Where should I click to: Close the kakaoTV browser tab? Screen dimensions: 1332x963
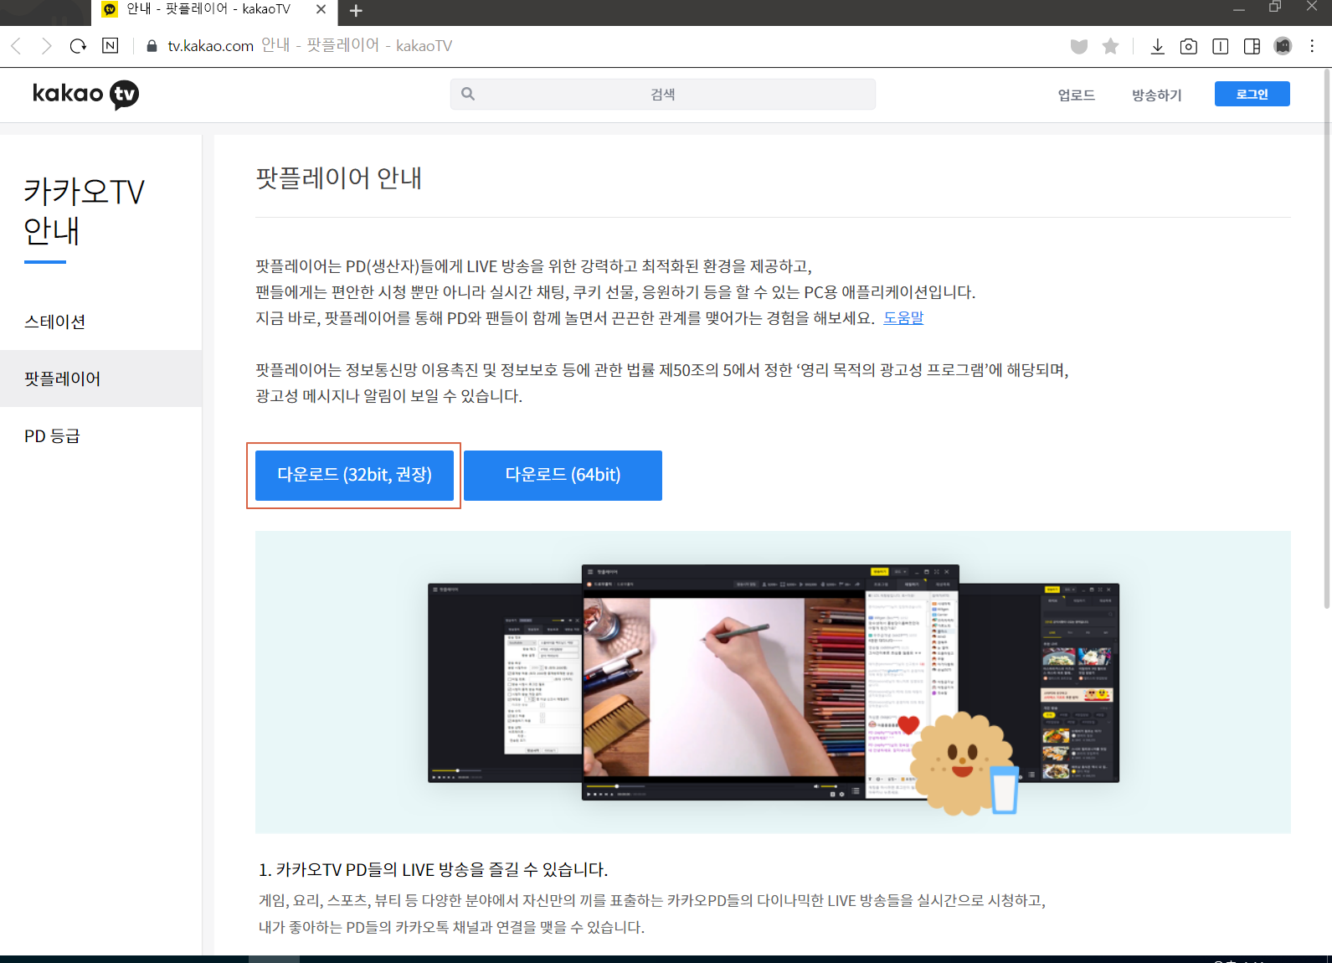321,10
